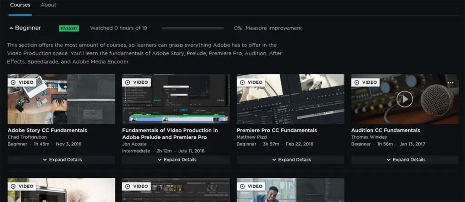Click VIDEO badge icon on Prelude course card
The height and width of the screenshot is (202, 465).
click(128, 82)
